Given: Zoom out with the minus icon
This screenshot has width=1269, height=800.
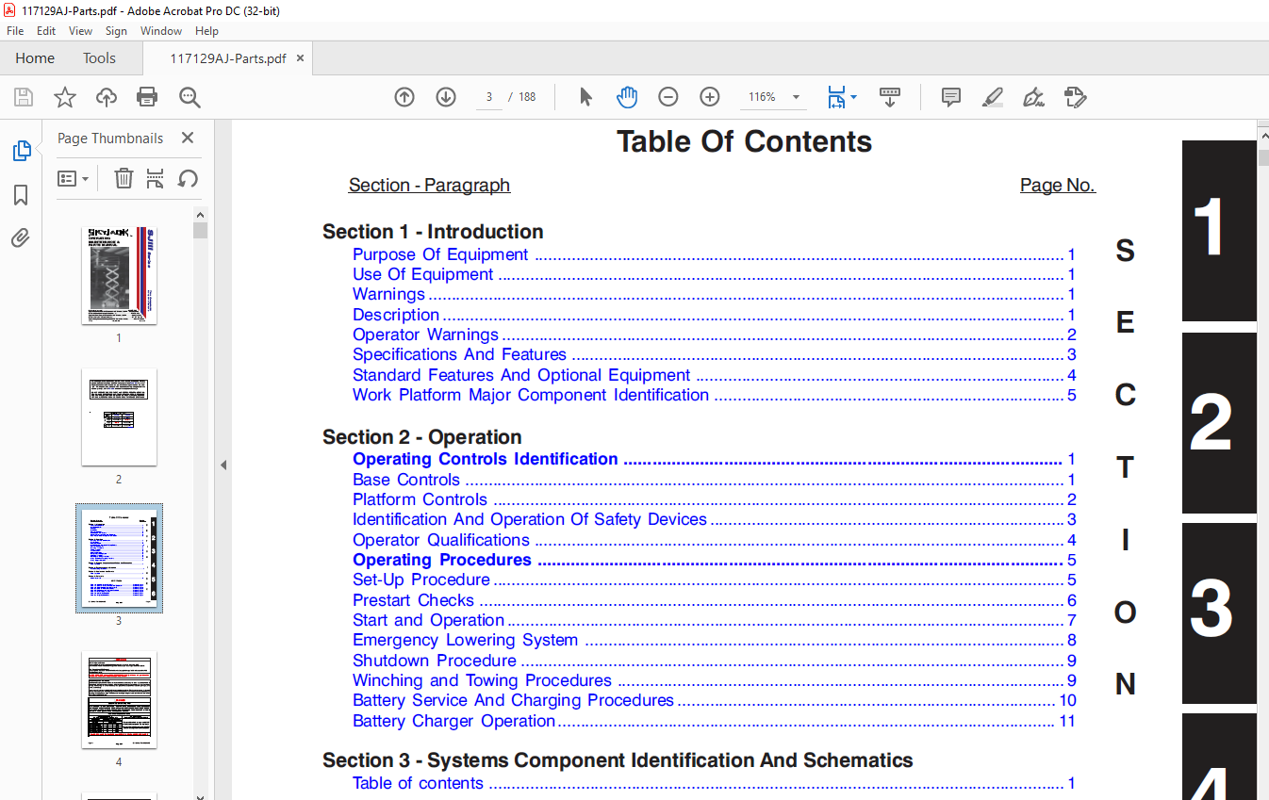Looking at the screenshot, I should click(x=667, y=97).
